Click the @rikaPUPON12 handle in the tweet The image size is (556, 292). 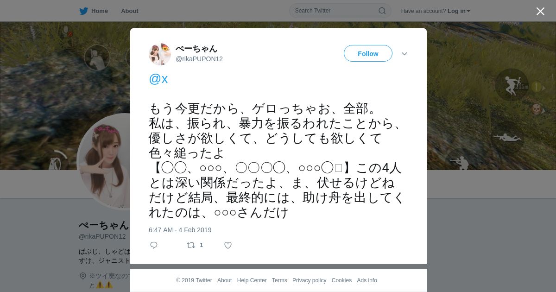pyautogui.click(x=199, y=59)
